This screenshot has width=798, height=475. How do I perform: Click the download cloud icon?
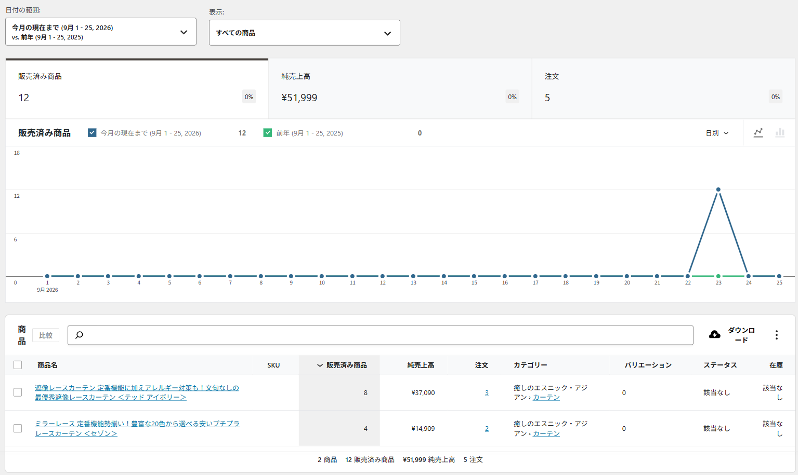pyautogui.click(x=715, y=335)
